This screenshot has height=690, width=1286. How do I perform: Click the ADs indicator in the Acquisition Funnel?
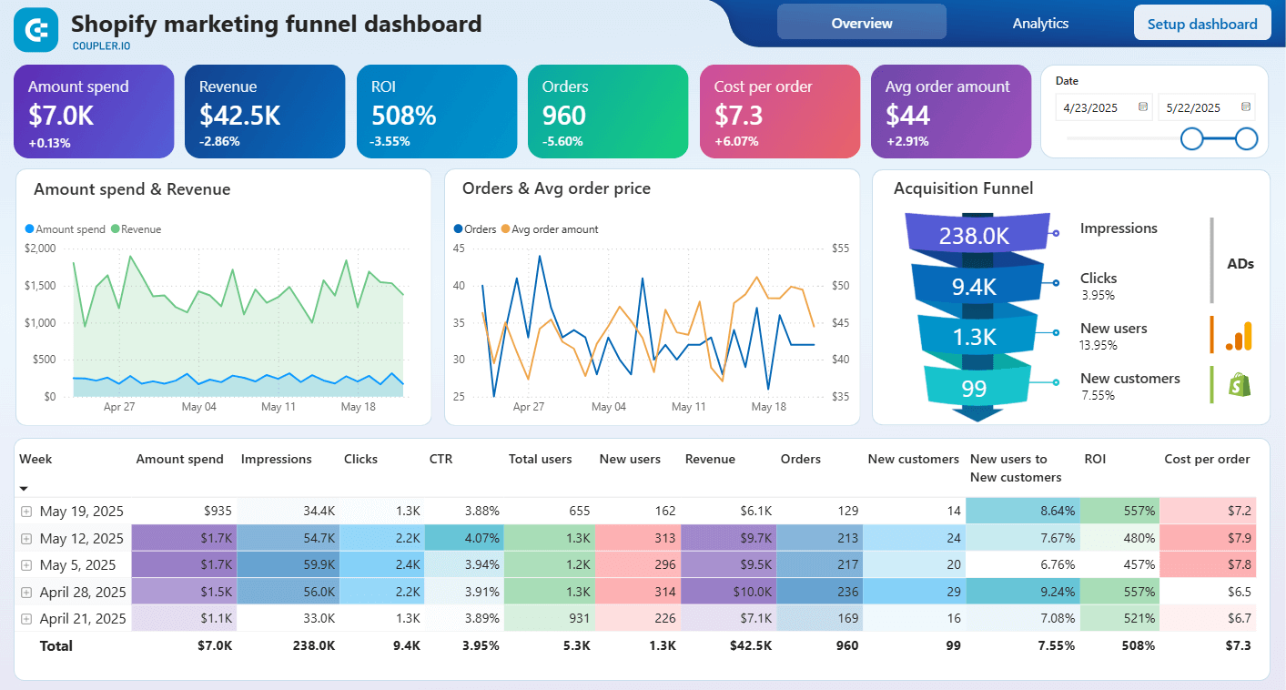click(x=1240, y=263)
